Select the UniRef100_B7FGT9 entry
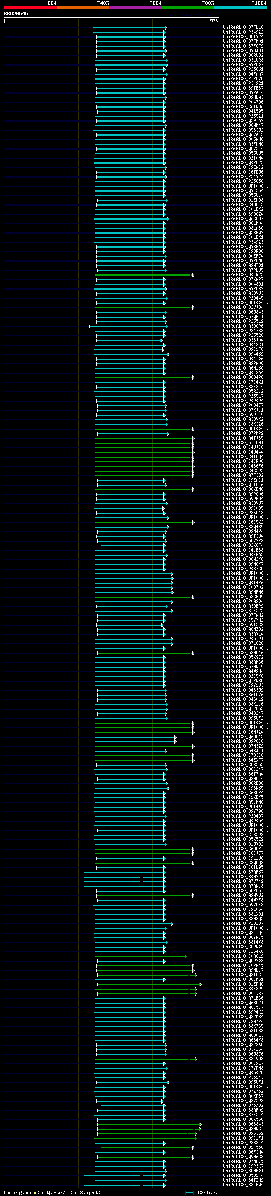The image size is (271, 1196). coord(243,46)
